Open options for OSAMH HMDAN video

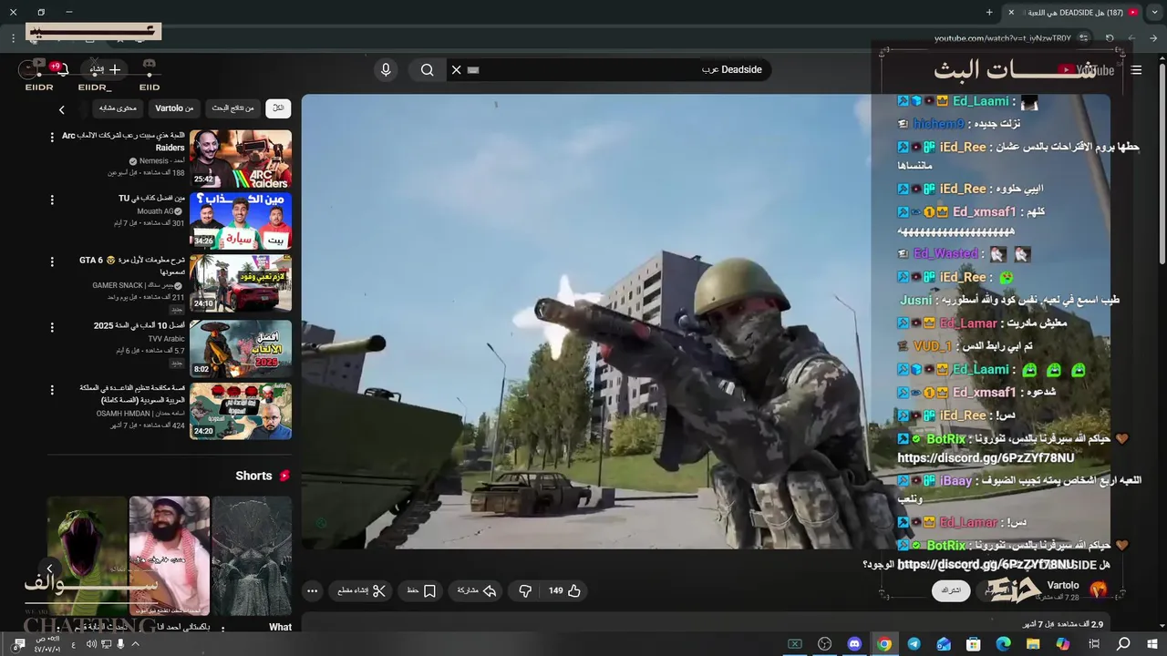[52, 389]
